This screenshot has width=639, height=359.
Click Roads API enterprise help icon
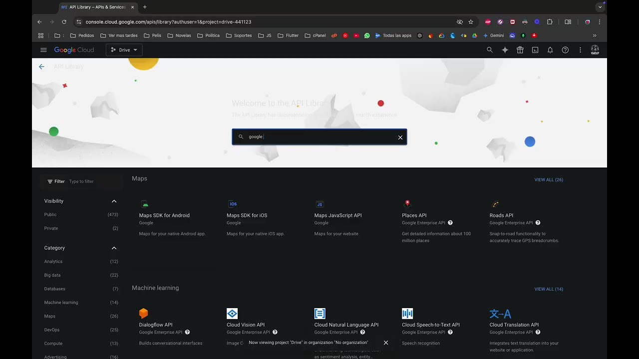click(x=538, y=223)
